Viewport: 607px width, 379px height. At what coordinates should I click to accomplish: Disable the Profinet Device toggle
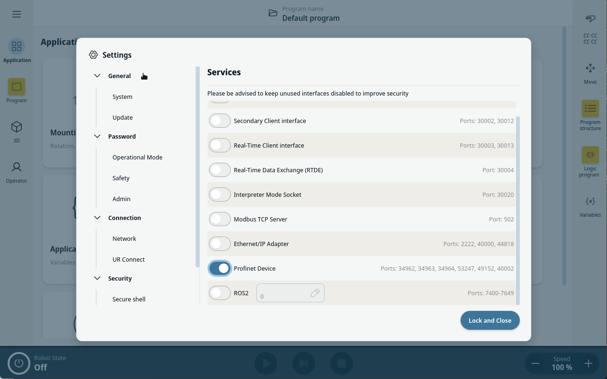pyautogui.click(x=220, y=268)
